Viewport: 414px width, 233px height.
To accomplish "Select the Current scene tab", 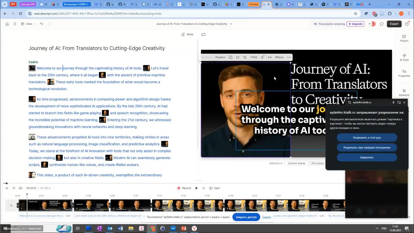I will (x=296, y=163).
